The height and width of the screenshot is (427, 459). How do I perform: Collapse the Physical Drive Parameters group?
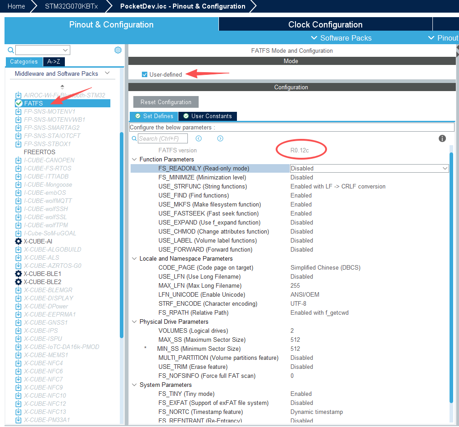pos(134,321)
